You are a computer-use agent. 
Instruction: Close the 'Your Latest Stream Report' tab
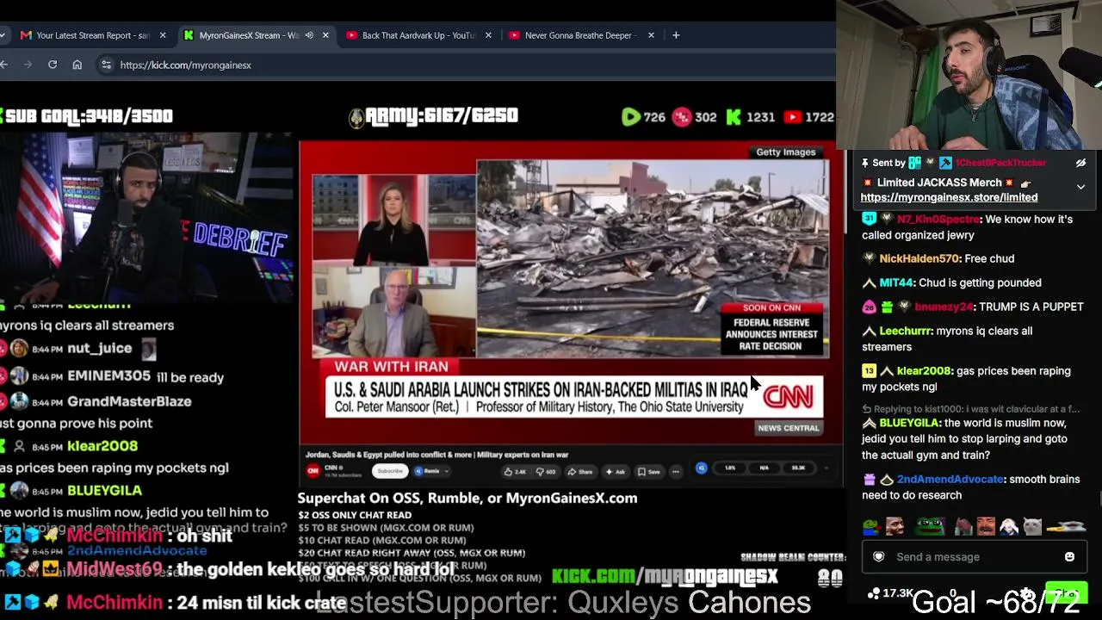pos(163,35)
